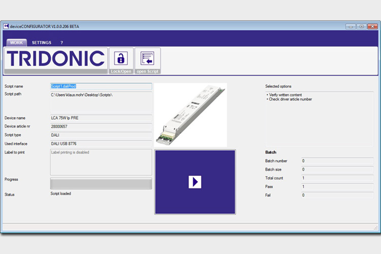
Task: Close the deviceCONFIGURATOR window
Action: pyautogui.click(x=372, y=26)
